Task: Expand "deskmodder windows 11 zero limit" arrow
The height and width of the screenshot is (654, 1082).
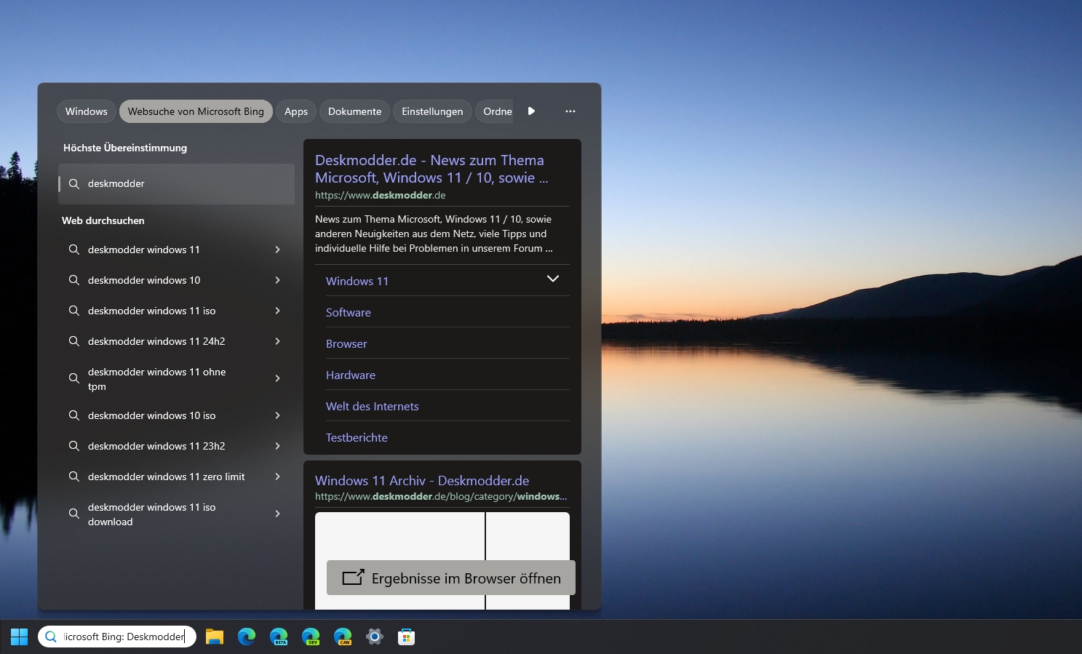Action: pyautogui.click(x=277, y=476)
